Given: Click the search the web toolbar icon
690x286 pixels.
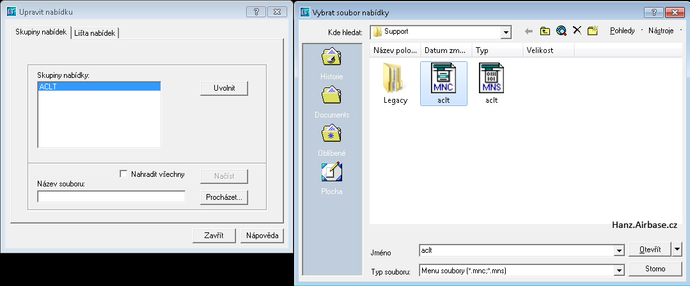Looking at the screenshot, I should pos(561,31).
